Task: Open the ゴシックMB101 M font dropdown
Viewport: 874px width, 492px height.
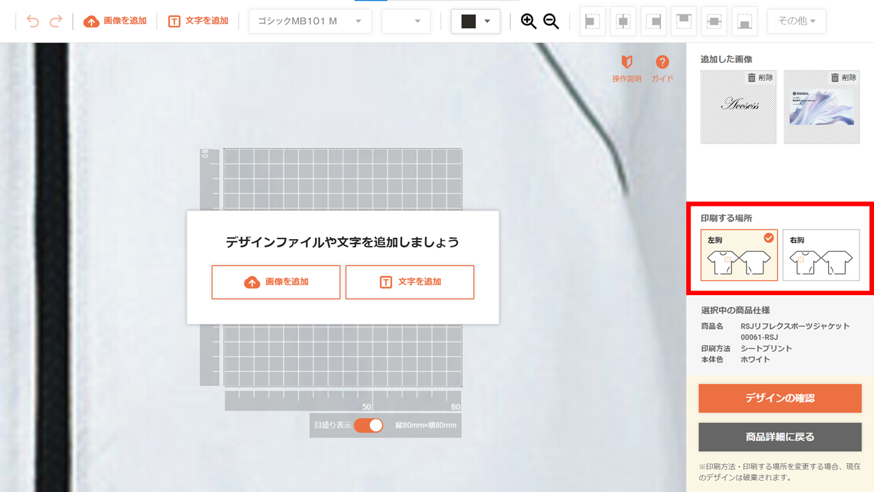Action: coord(311,21)
